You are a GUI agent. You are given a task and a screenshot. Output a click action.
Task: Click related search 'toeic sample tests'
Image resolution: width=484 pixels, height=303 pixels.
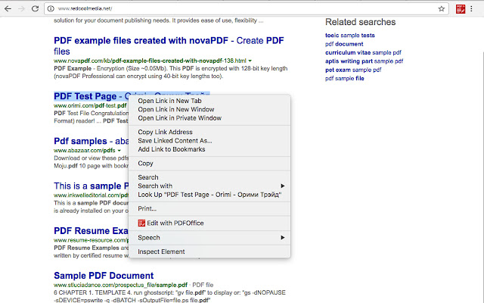[x=349, y=36]
